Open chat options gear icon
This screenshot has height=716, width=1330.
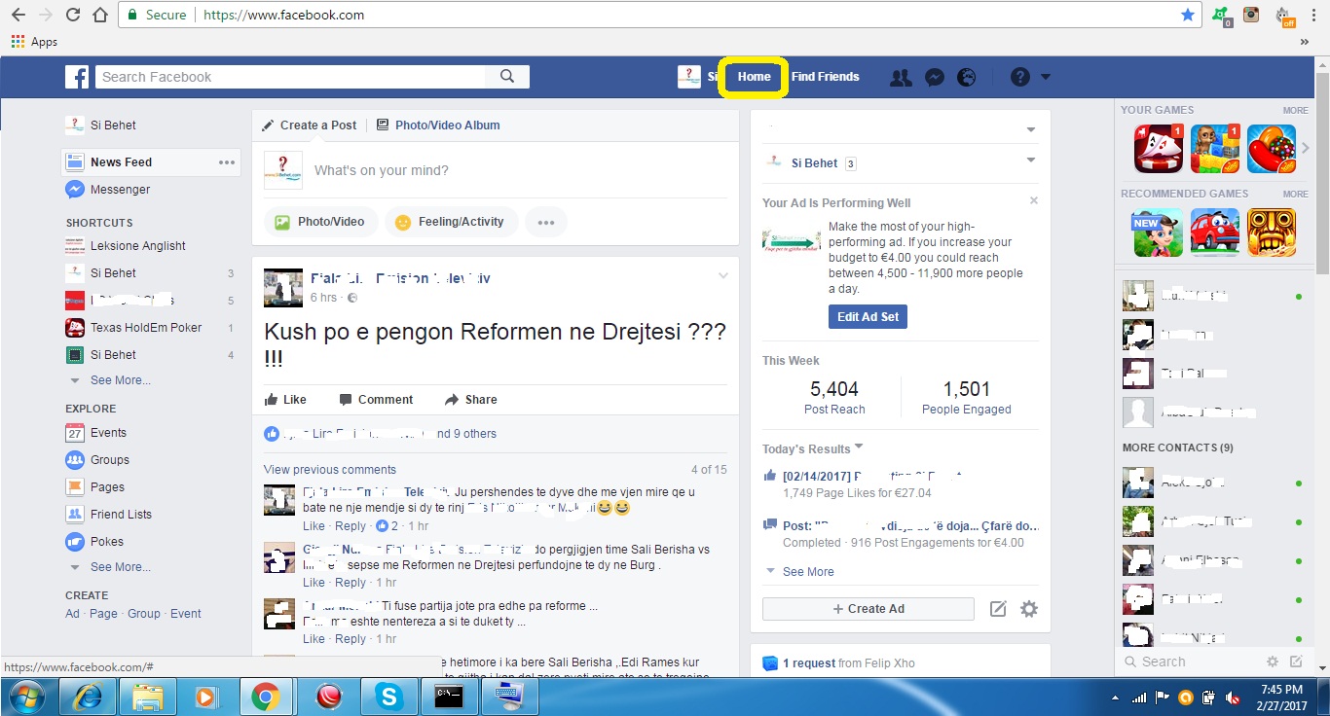[1273, 662]
